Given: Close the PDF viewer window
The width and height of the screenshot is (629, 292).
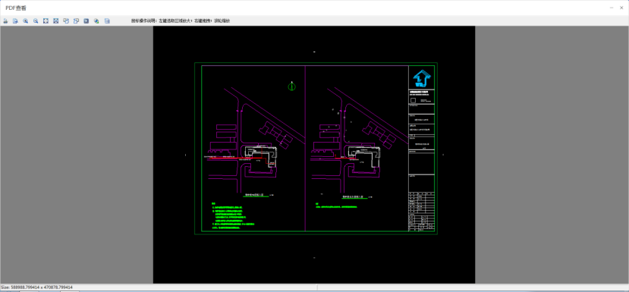Looking at the screenshot, I should (x=621, y=8).
